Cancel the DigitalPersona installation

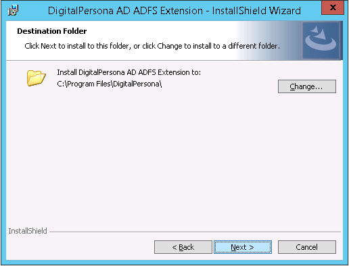pos(307,247)
